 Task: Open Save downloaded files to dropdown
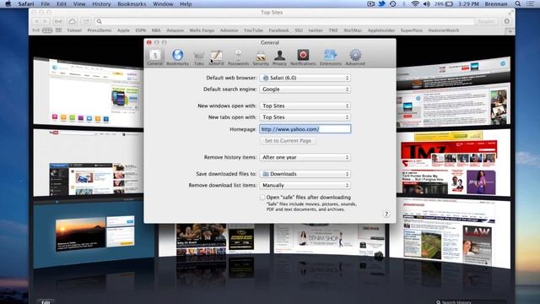[305, 174]
